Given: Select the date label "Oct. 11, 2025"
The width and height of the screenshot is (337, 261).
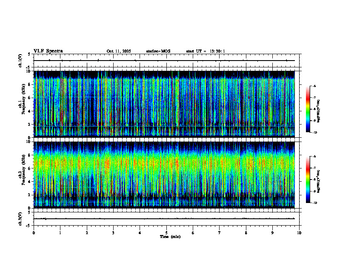Looking at the screenshot, I should pyautogui.click(x=119, y=51).
